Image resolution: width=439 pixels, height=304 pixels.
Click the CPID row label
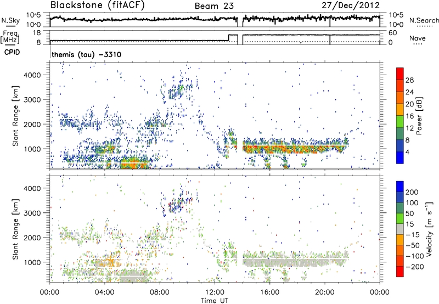coord(12,52)
